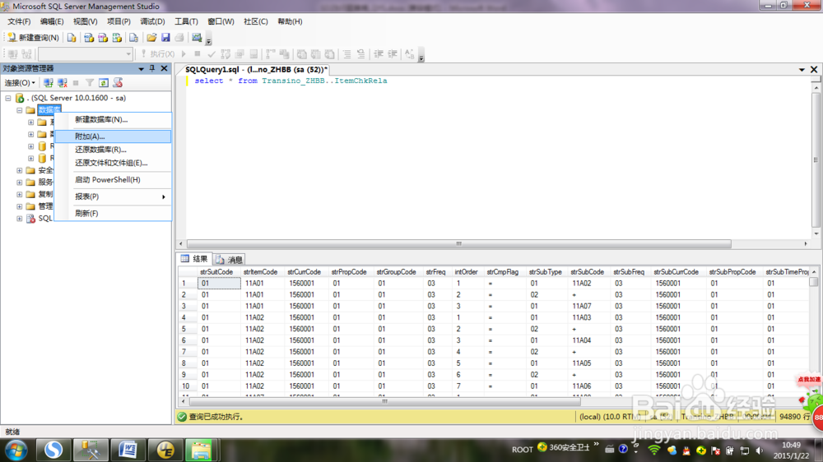Image resolution: width=823 pixels, height=462 pixels.
Task: Expand the 服务 folder node
Action: click(20, 182)
